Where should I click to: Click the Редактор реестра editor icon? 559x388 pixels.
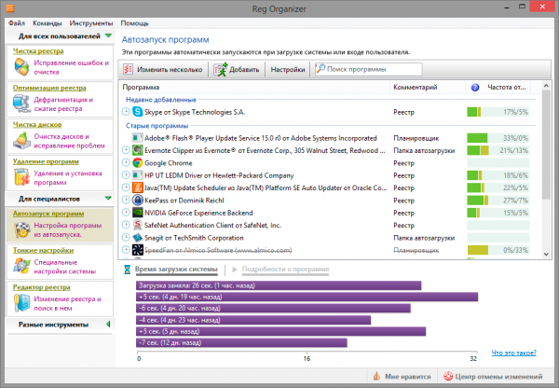click(x=21, y=303)
